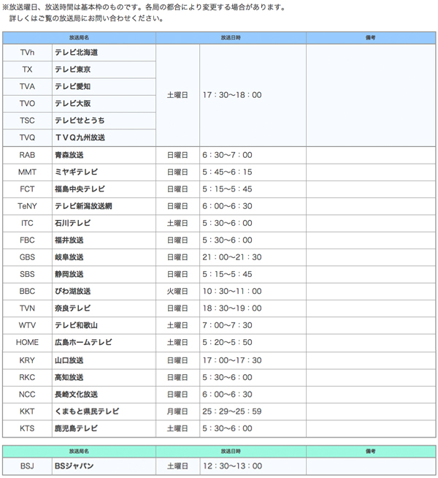Click the 福島中央テレビ station name
Image resolution: width=438 pixels, height=478 pixels.
coord(80,189)
